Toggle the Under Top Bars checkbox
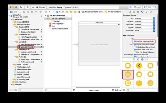166x103 pixels. tap(135, 55)
